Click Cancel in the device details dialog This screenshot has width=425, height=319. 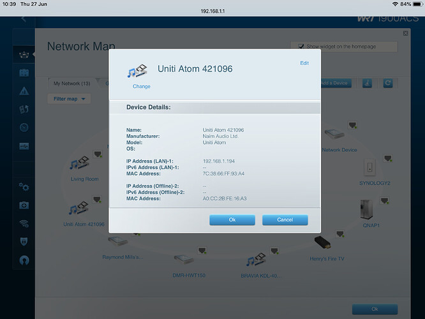coord(285,220)
